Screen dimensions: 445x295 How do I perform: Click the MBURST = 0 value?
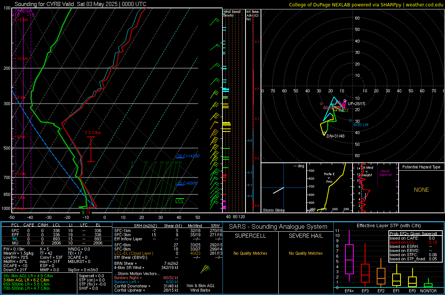[x=79, y=261]
